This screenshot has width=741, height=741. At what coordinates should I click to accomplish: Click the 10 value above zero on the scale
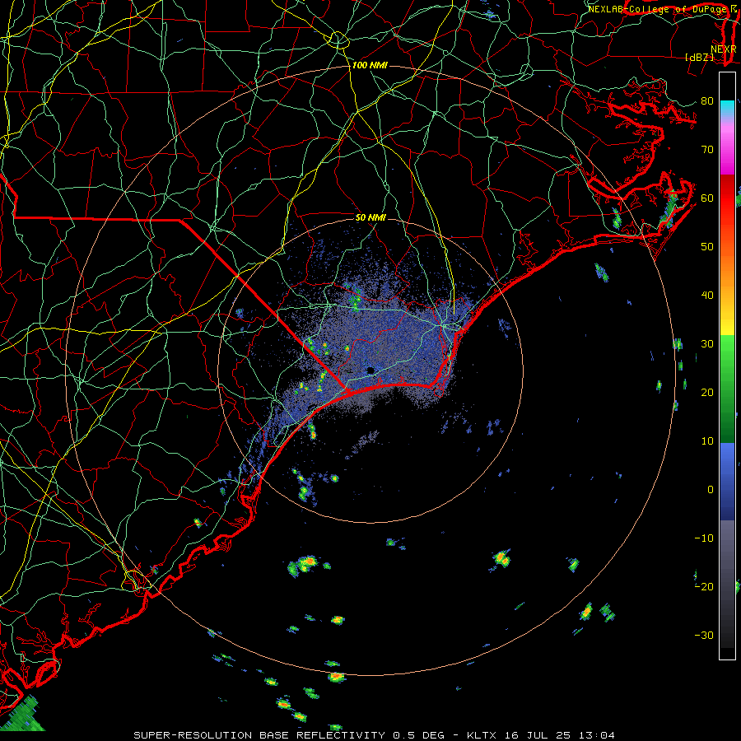point(707,441)
